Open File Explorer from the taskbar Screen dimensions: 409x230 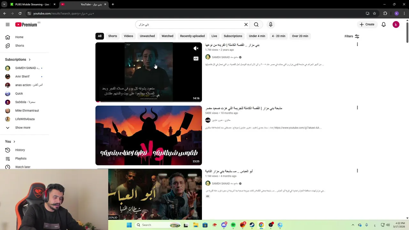196,225
